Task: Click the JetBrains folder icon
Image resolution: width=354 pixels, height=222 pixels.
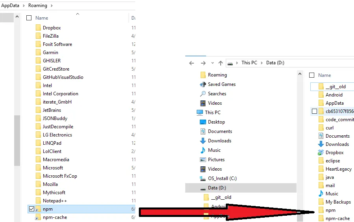Action: (39, 110)
